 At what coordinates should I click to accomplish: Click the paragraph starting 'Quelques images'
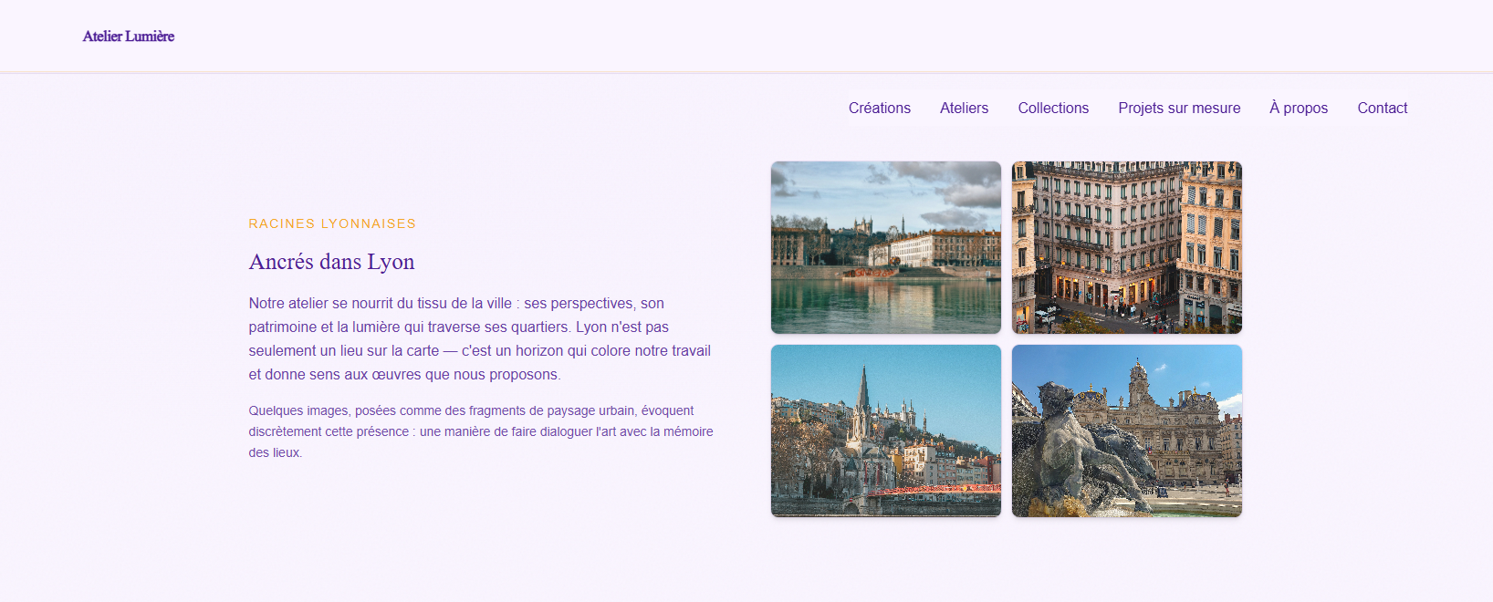click(480, 431)
